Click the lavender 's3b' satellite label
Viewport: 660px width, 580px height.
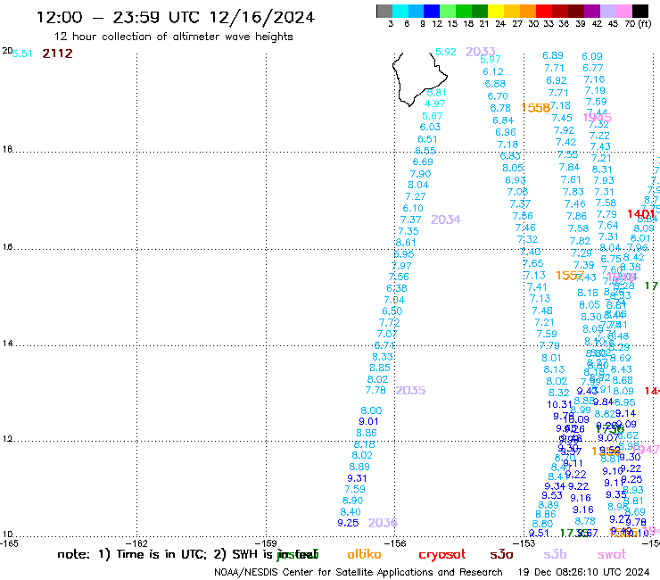coord(555,554)
